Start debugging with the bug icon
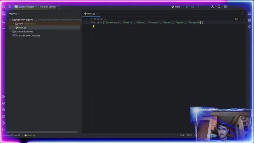 192,7
